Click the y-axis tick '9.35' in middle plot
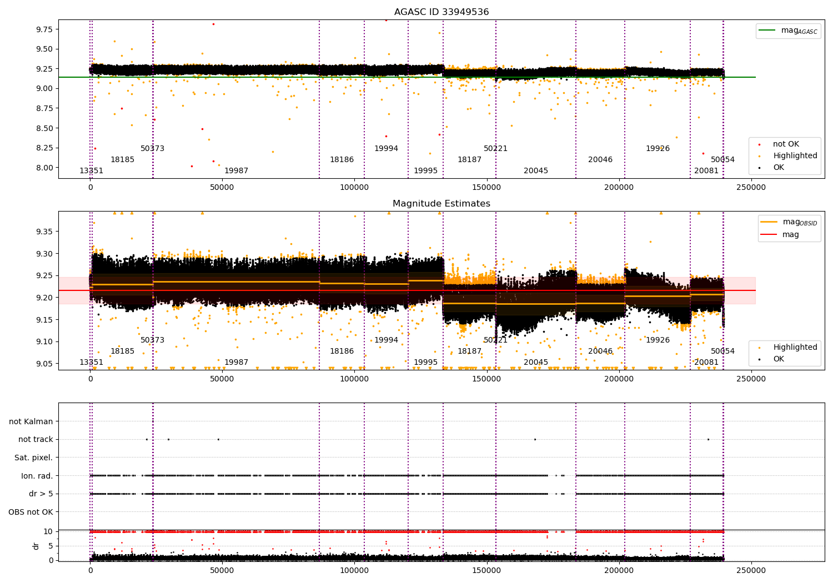This screenshot has height=583, width=833. (x=43, y=232)
